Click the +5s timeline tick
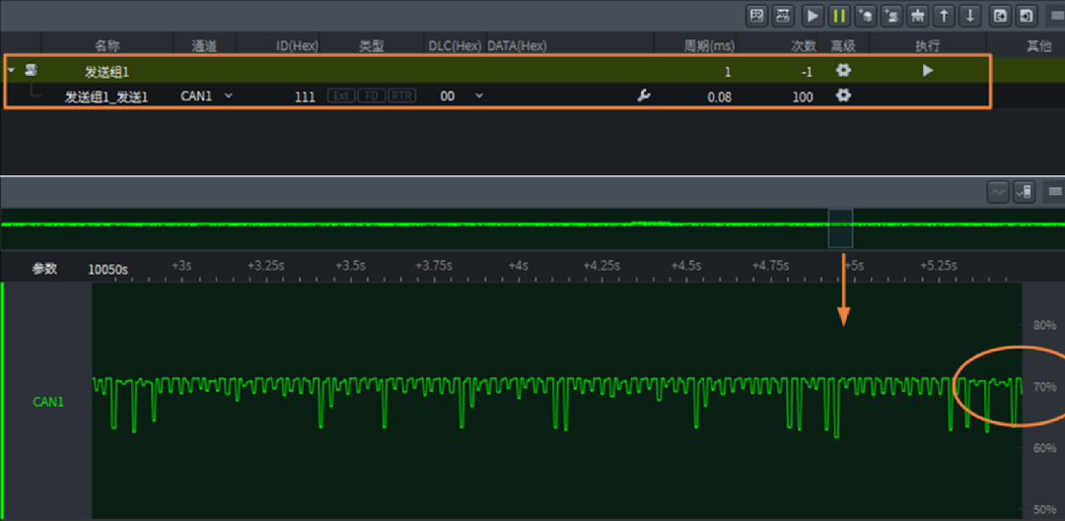The height and width of the screenshot is (521, 1065). (852, 265)
